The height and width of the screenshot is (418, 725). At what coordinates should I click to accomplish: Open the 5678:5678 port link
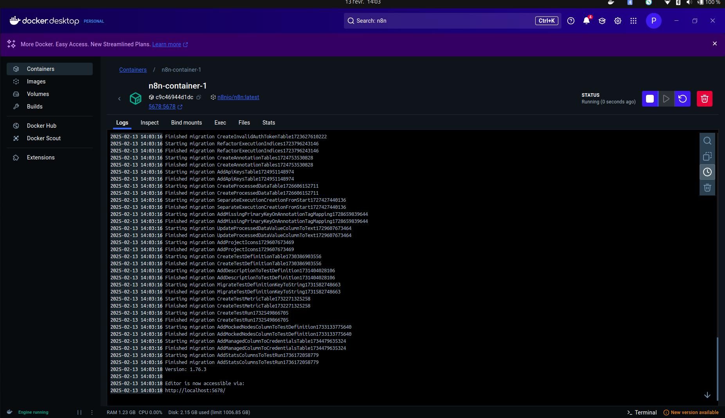click(162, 107)
